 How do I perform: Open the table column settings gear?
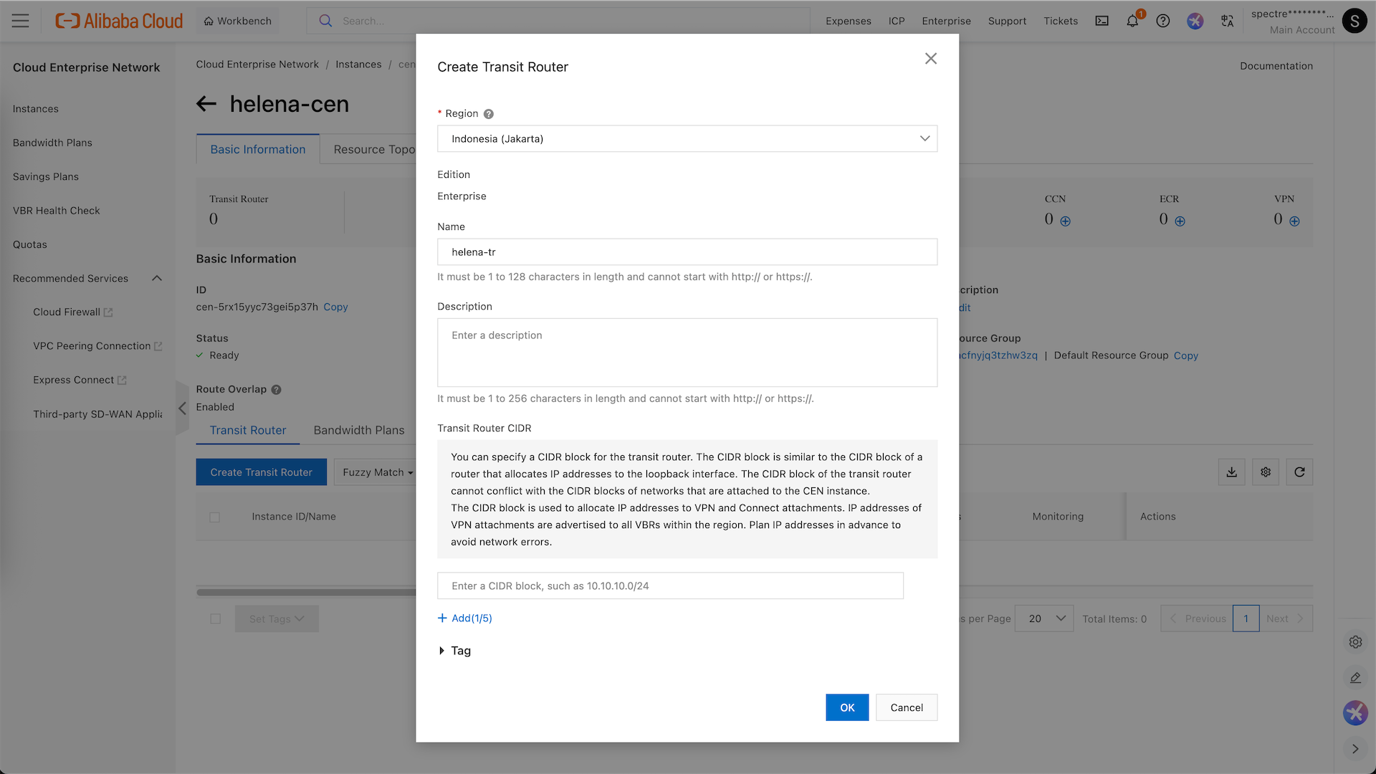click(1266, 472)
